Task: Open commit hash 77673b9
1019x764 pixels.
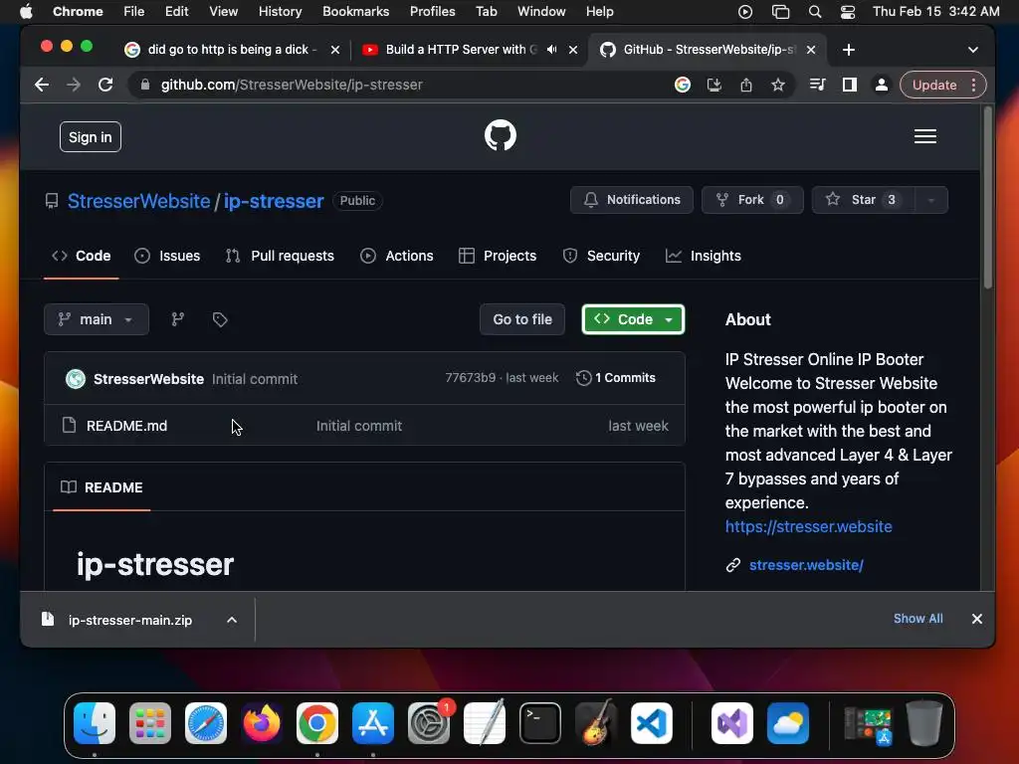Action: point(470,378)
